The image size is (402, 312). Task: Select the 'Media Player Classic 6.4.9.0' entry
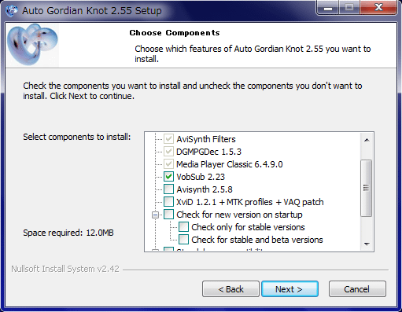(230, 164)
